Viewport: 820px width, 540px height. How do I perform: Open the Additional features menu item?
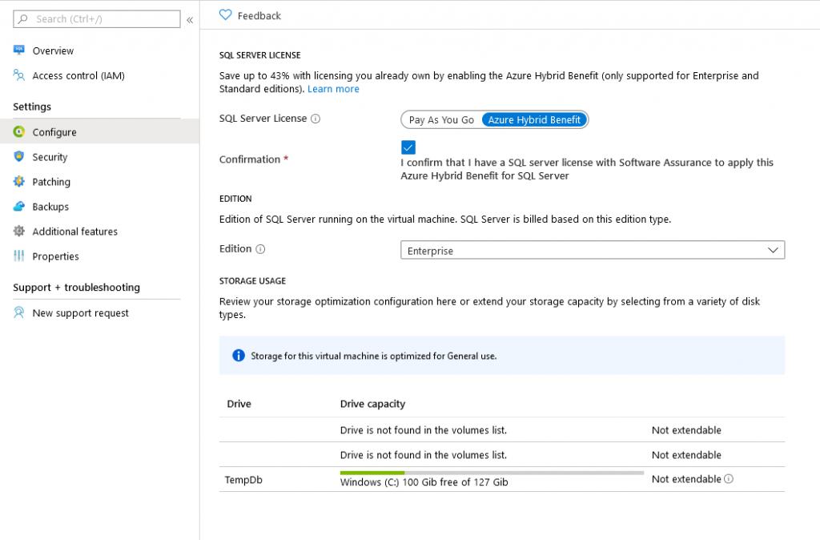pyautogui.click(x=99, y=231)
